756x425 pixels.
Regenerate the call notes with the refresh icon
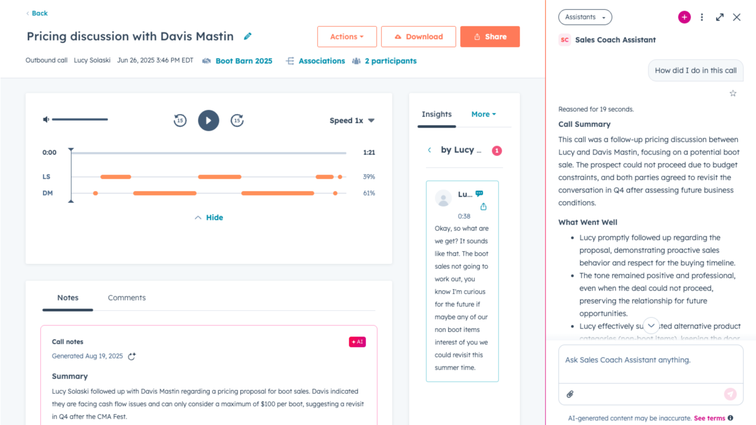131,356
